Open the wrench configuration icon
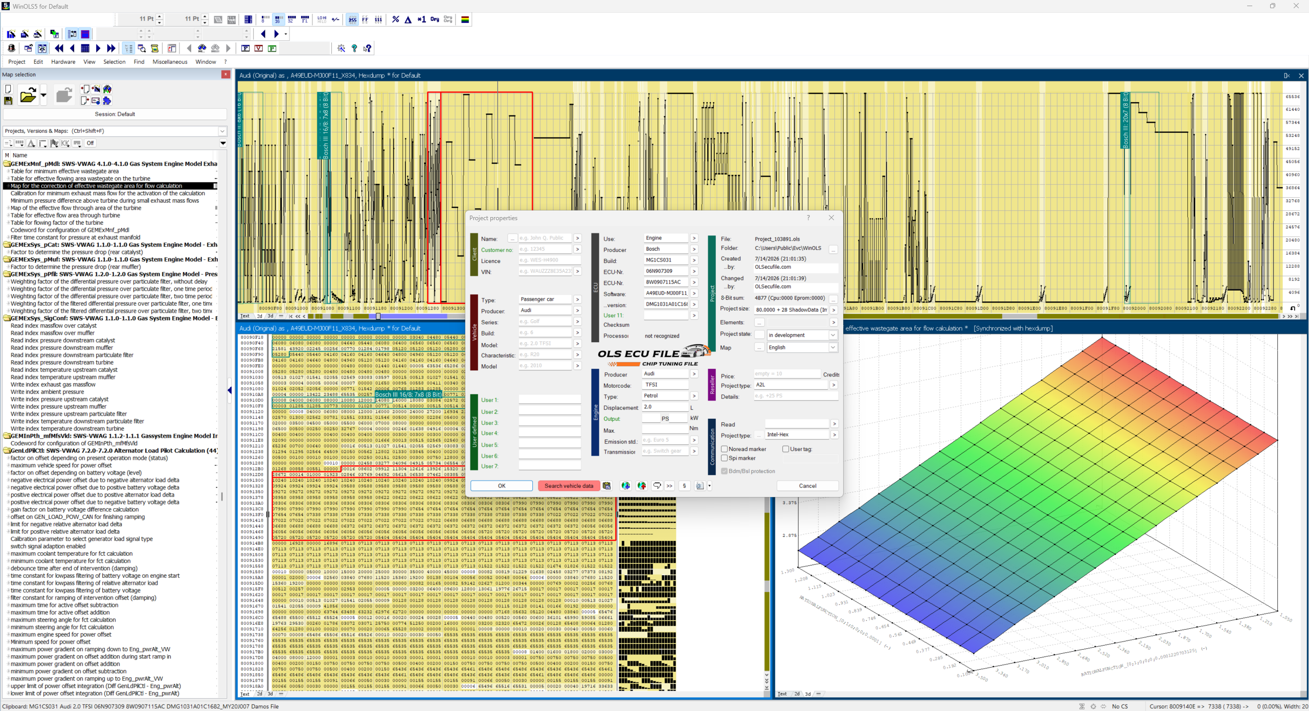 pos(341,48)
